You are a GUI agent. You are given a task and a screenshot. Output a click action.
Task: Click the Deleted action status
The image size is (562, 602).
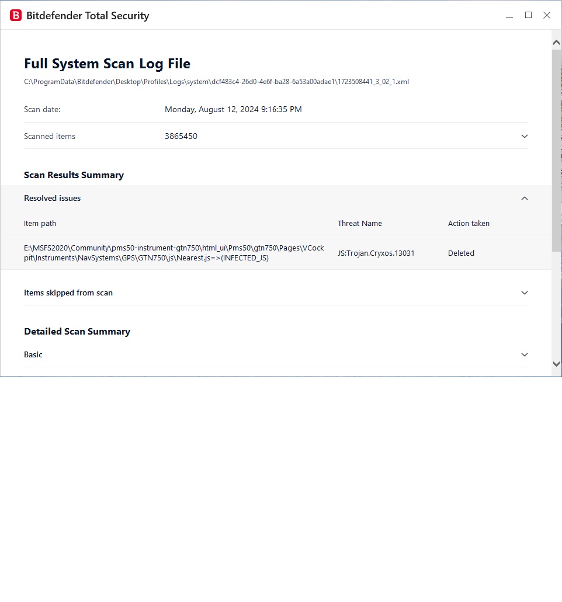click(x=461, y=253)
